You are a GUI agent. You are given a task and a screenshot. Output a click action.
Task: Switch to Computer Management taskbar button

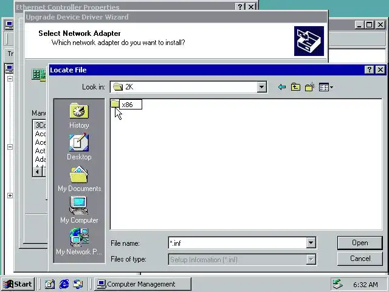pyautogui.click(x=143, y=284)
